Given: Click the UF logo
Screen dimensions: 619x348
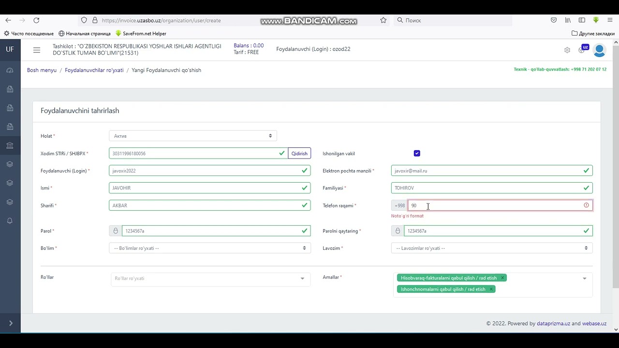Looking at the screenshot, I should (x=10, y=49).
